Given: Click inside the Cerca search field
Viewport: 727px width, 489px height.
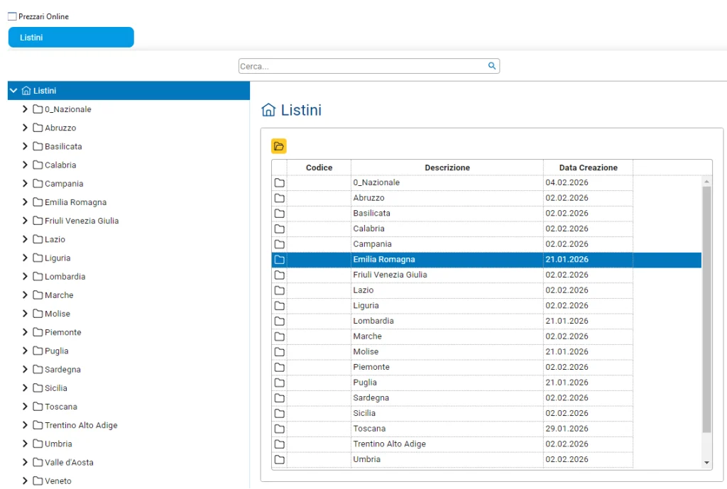Looking at the screenshot, I should pos(355,65).
